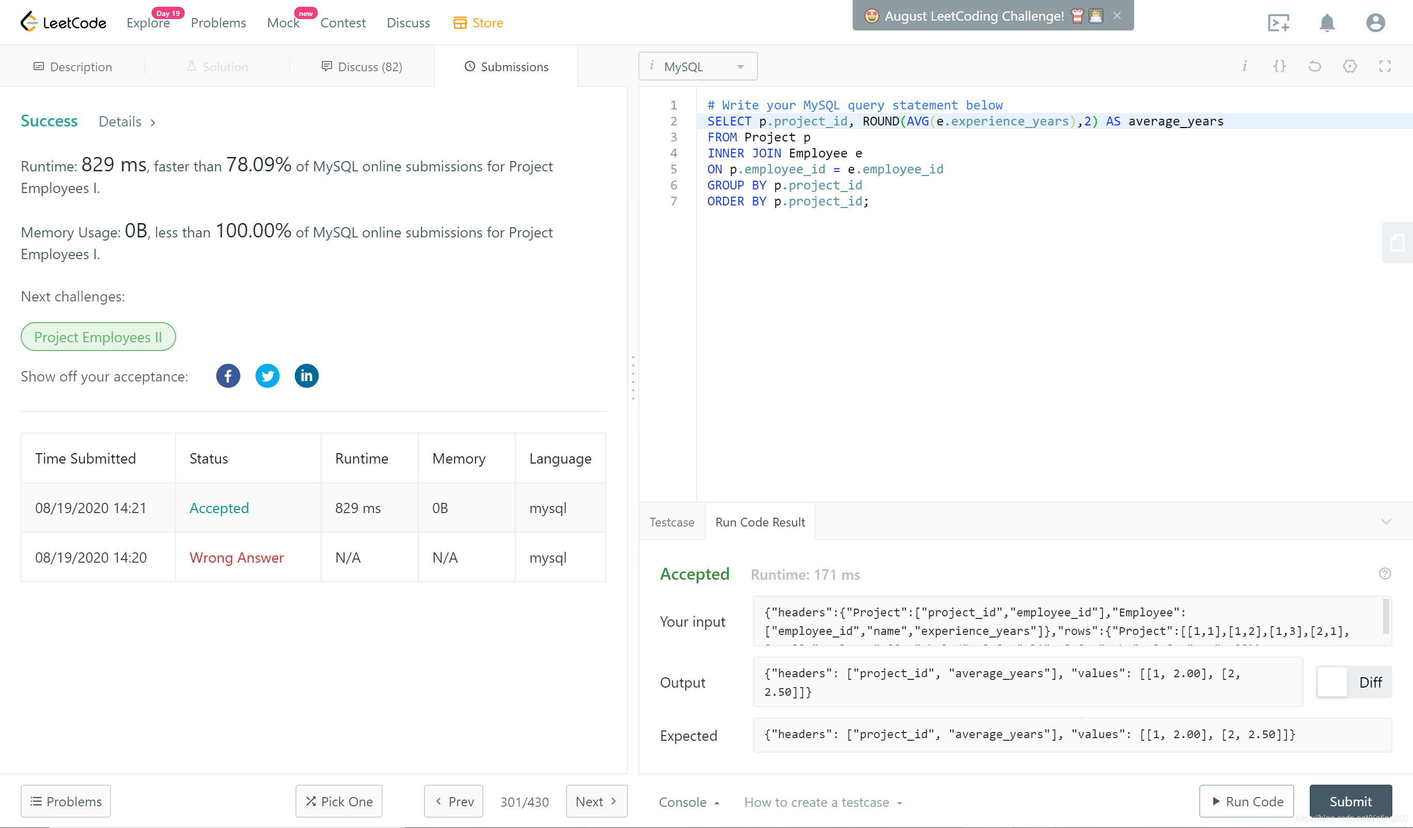The image size is (1413, 828).
Task: Open the playground terminal icon
Action: click(x=1278, y=23)
